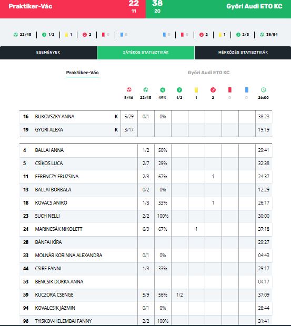Click player KOVÁCS ANIKÓ

pos(51,203)
